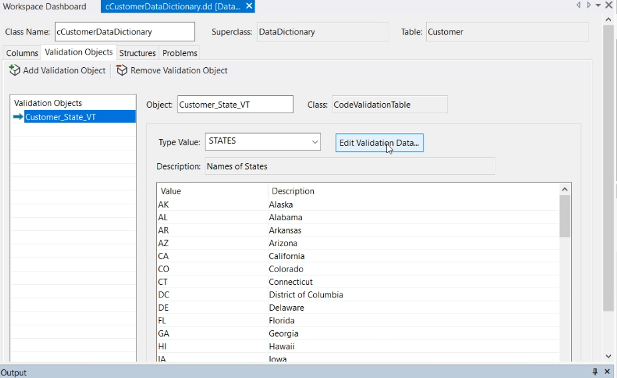Click the states list scrollbar down arrow
This screenshot has height=378, width=617.
564,357
